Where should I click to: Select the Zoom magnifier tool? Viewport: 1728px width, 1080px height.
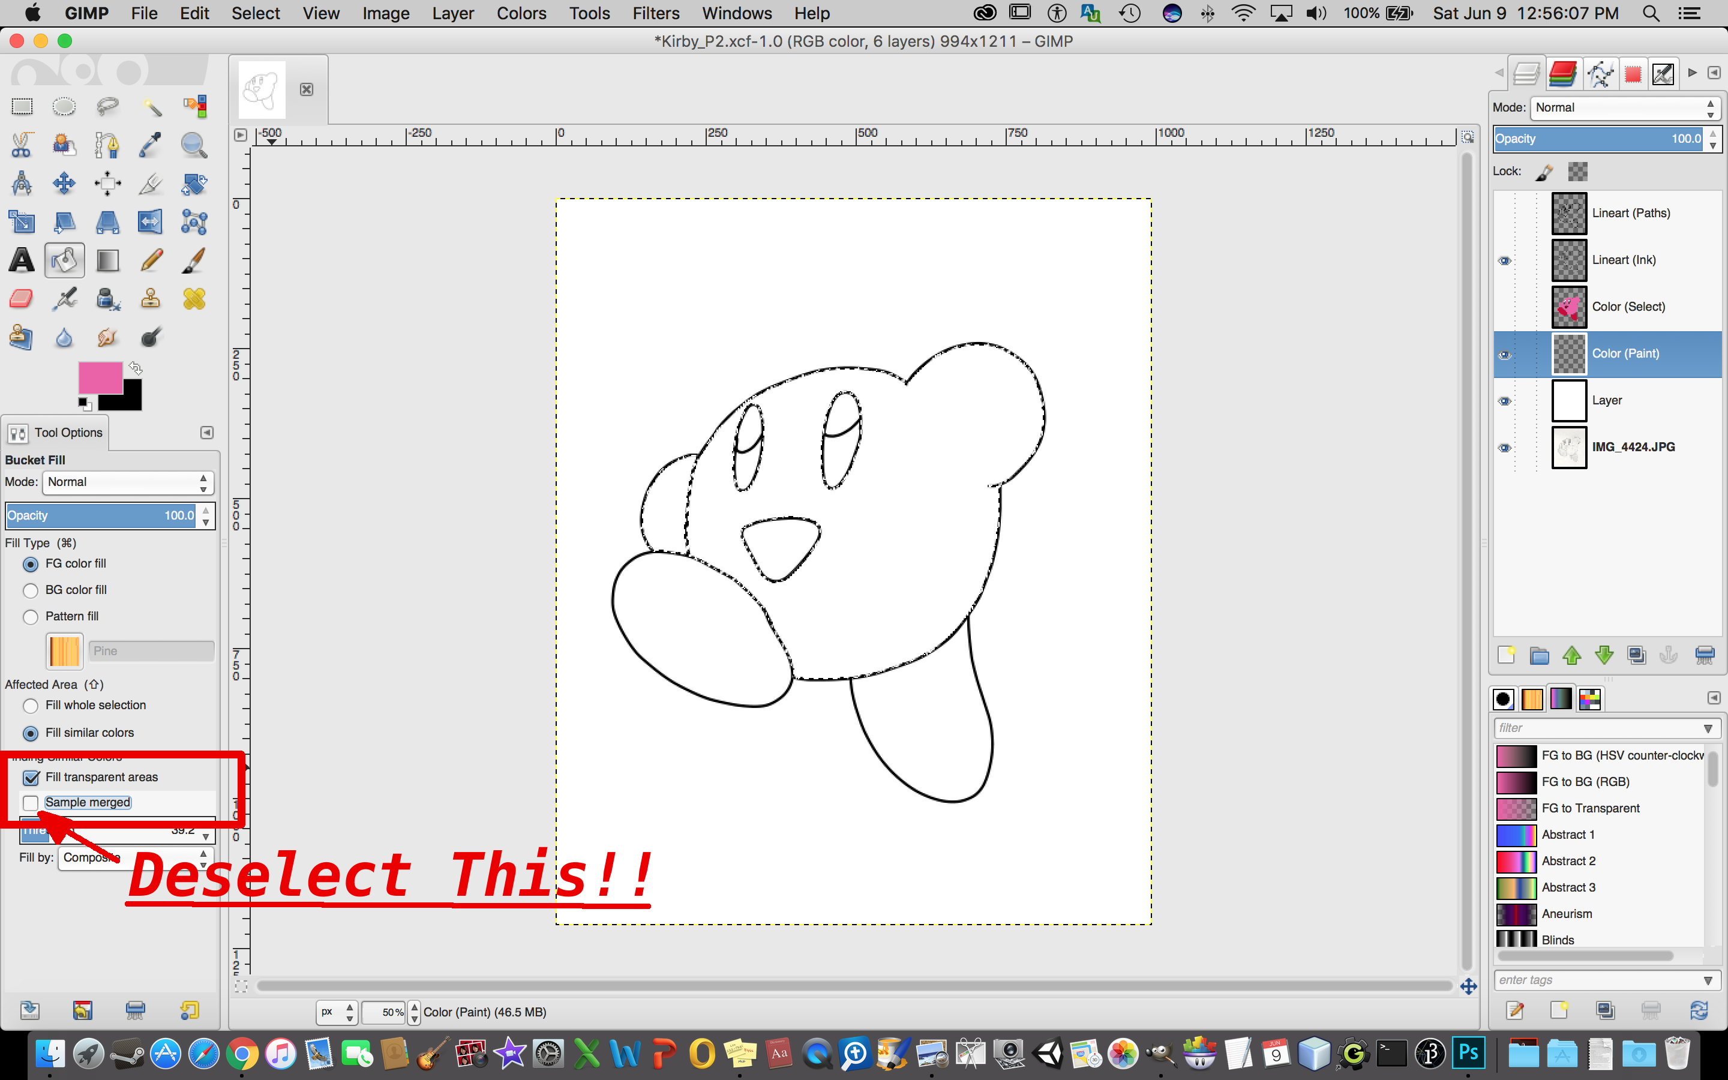(x=194, y=145)
